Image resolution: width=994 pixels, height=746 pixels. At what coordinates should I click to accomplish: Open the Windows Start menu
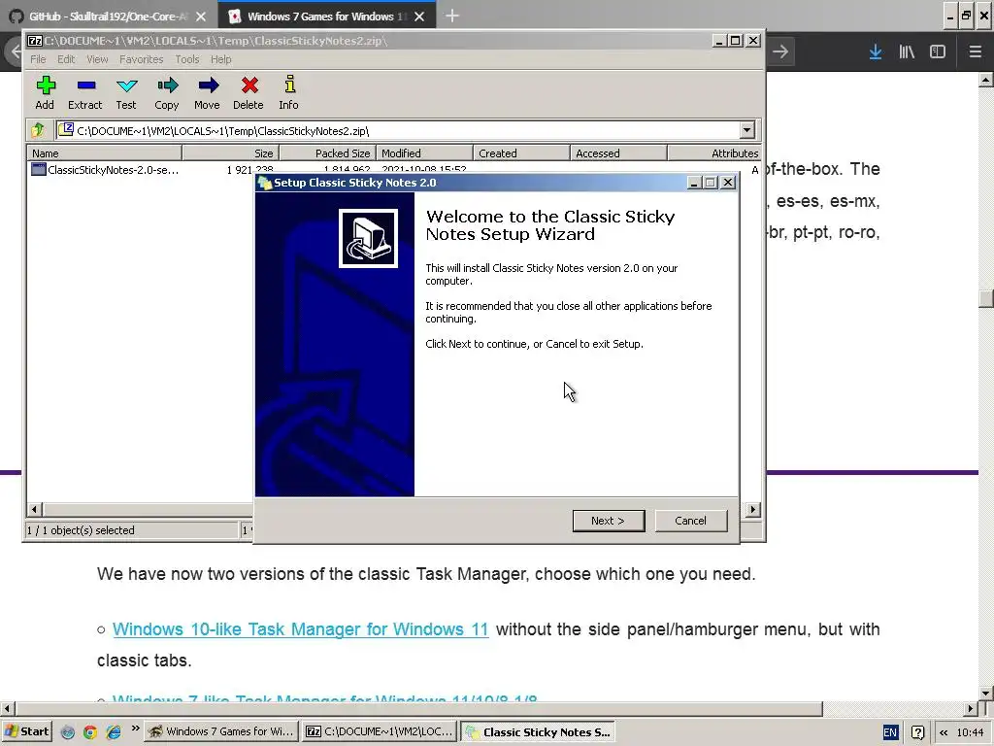click(27, 732)
